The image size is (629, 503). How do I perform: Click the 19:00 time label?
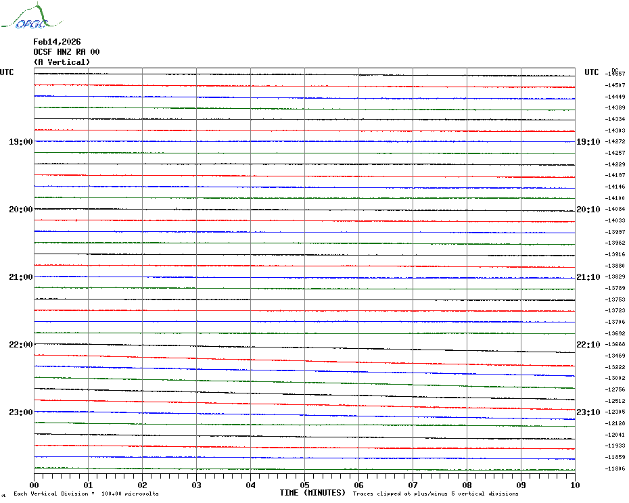(x=21, y=141)
